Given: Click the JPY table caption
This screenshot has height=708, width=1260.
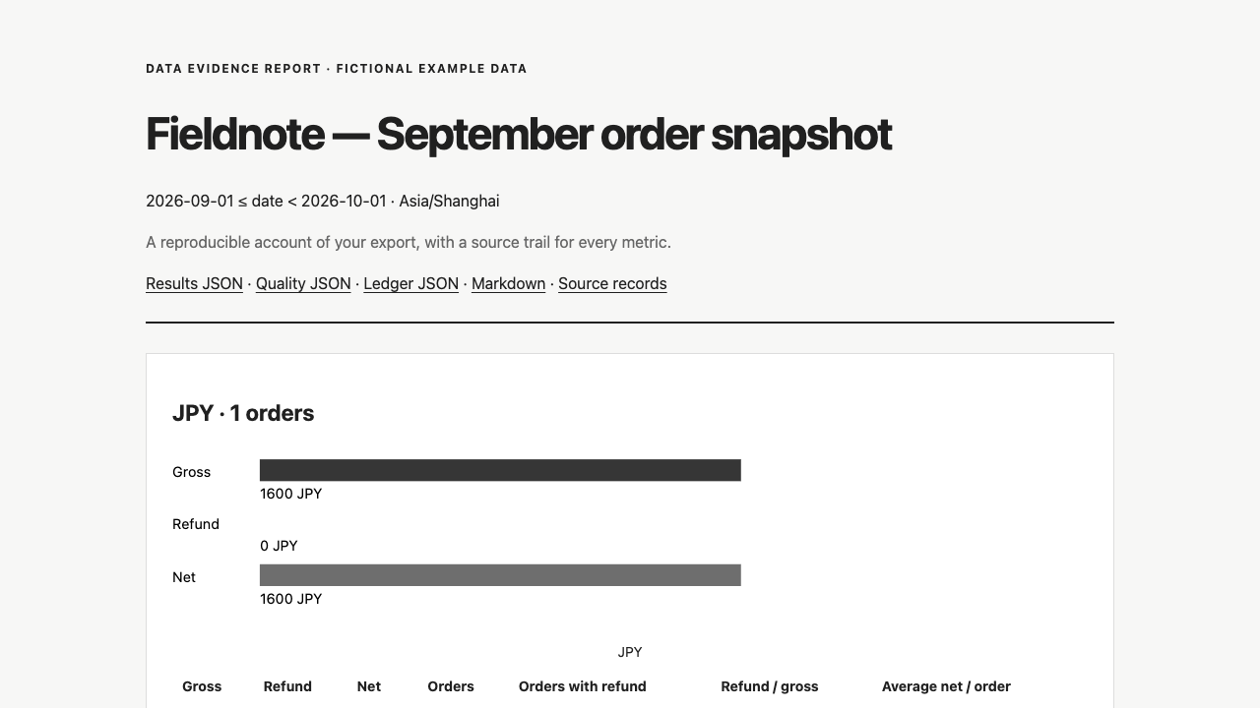Looking at the screenshot, I should pos(630,652).
